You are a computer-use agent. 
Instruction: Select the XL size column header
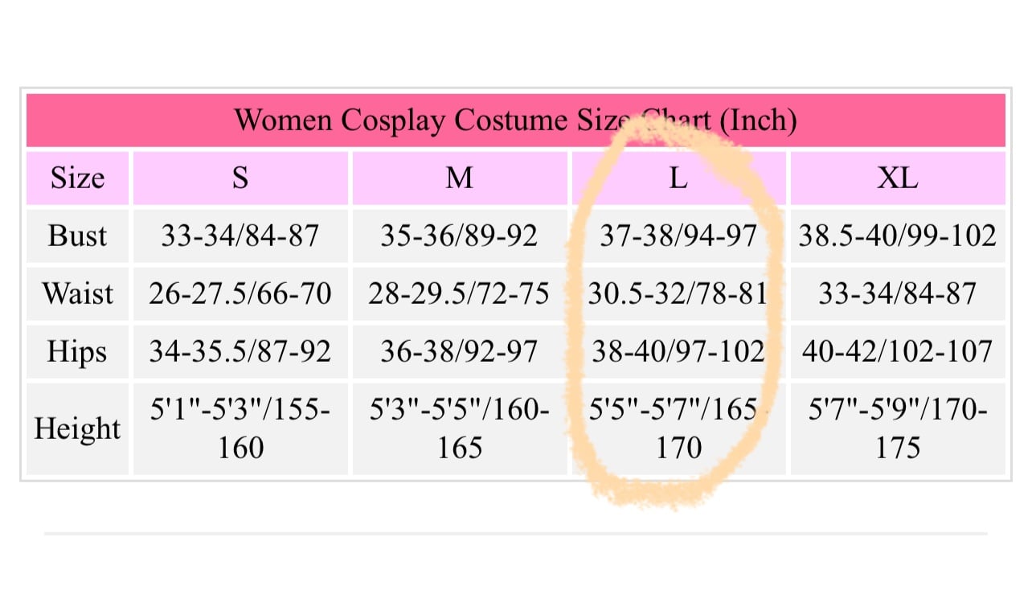click(898, 178)
